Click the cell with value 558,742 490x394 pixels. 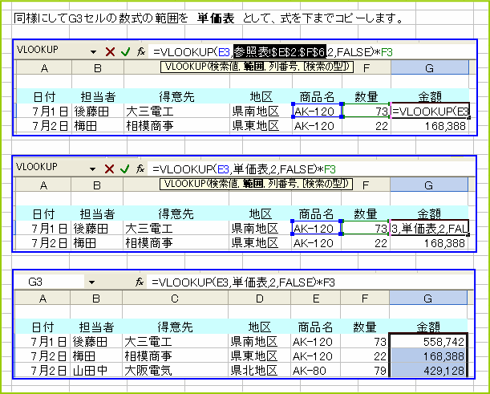point(428,342)
